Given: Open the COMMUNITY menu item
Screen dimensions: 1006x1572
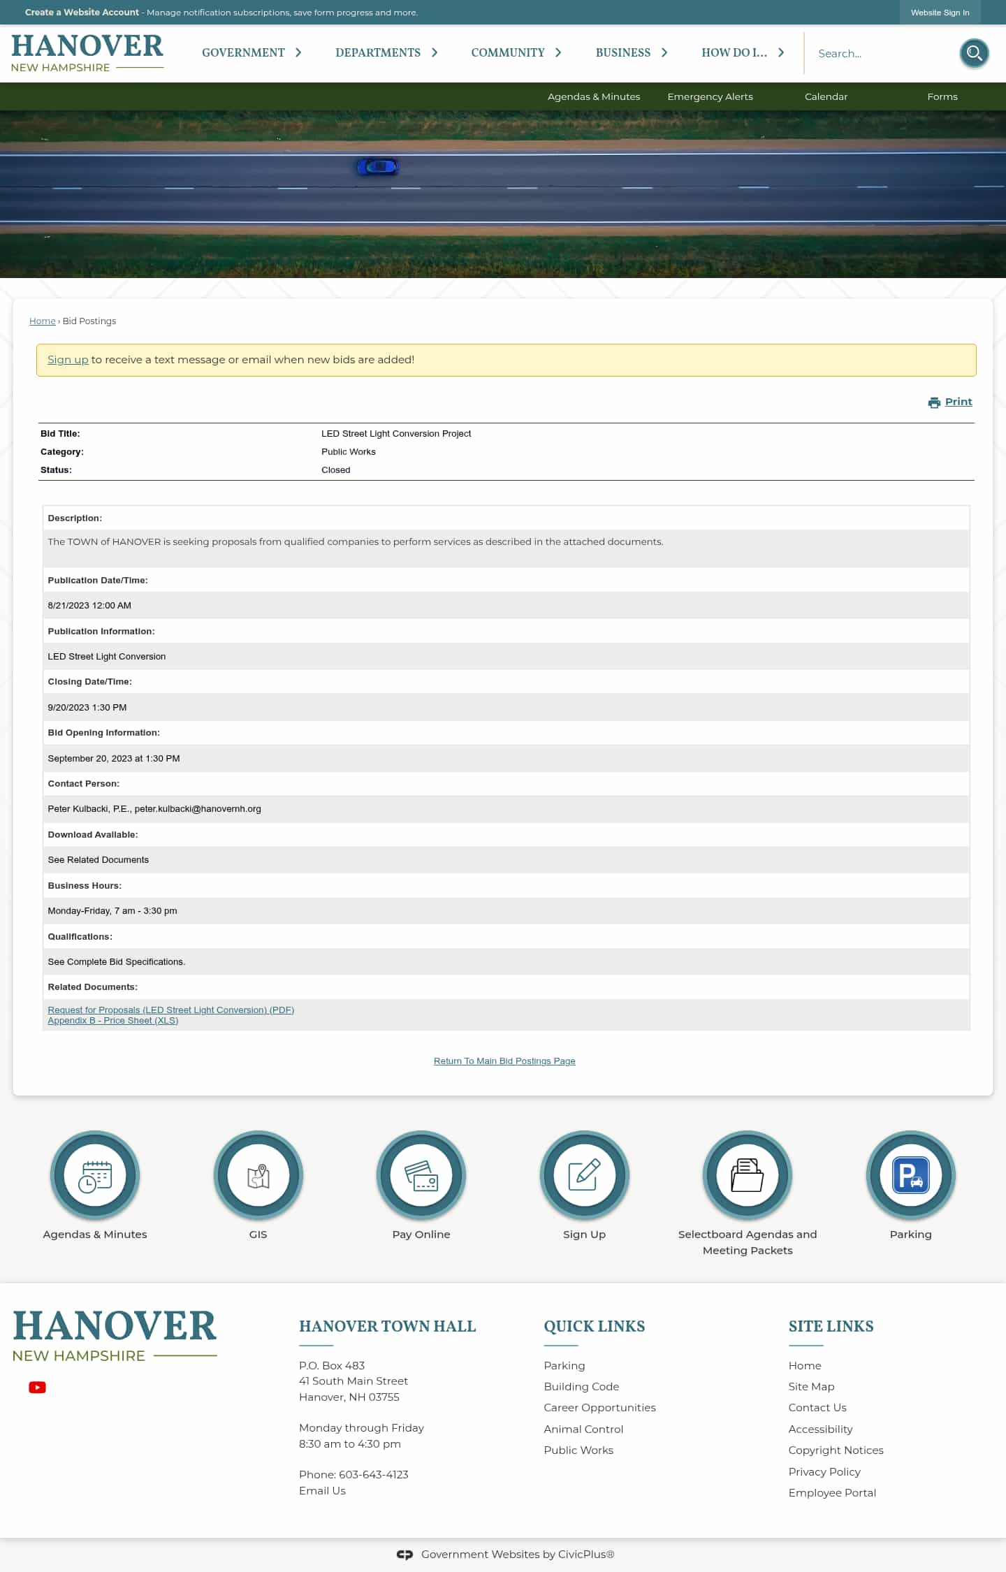Looking at the screenshot, I should point(508,52).
